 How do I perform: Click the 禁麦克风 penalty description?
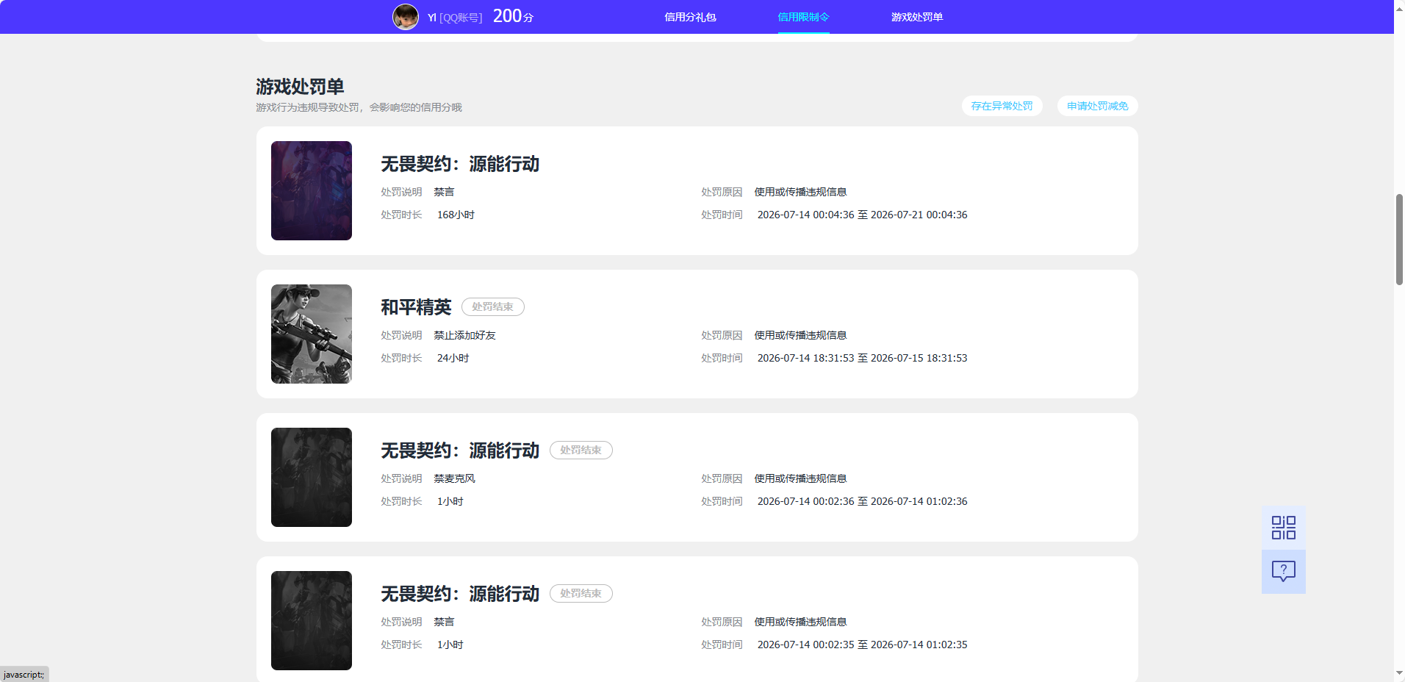454,478
